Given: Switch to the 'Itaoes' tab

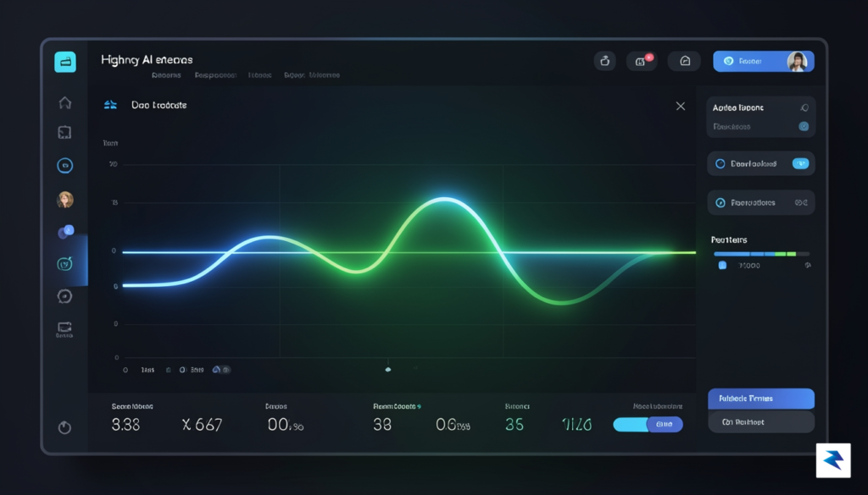Looking at the screenshot, I should [259, 75].
